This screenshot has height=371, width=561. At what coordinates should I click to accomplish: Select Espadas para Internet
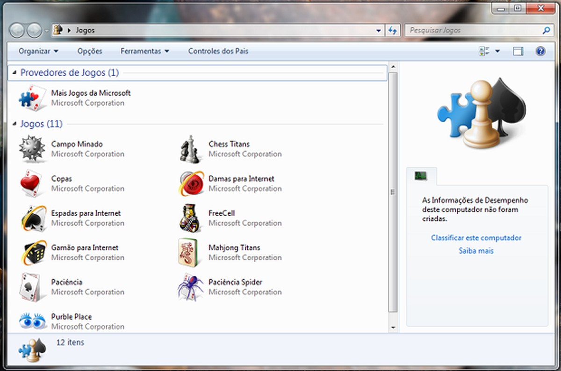click(86, 213)
